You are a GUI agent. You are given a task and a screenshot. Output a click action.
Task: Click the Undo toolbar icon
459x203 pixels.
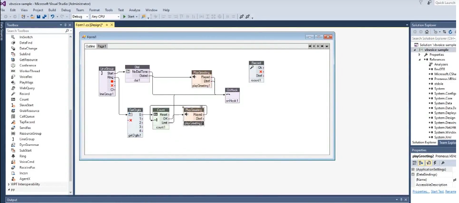click(x=52, y=16)
